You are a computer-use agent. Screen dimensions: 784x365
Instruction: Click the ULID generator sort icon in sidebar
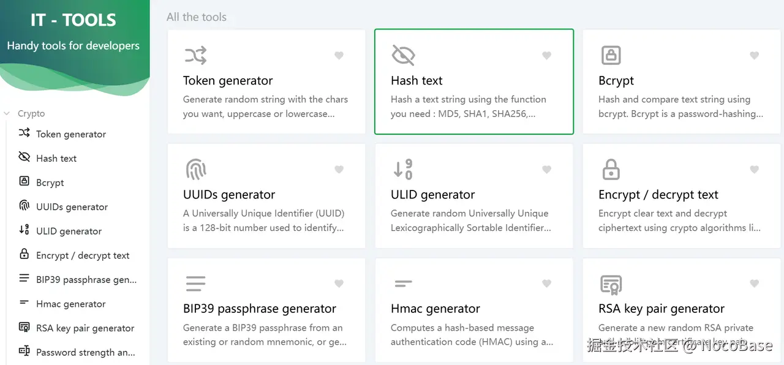24,230
